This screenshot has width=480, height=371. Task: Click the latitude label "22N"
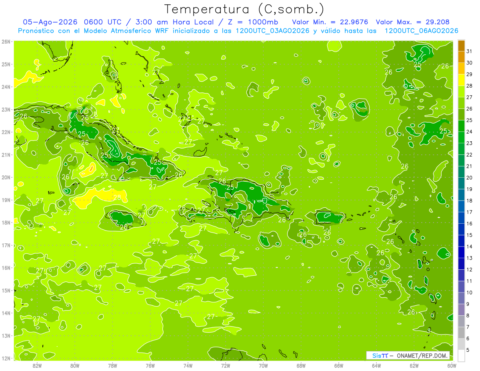pyautogui.click(x=6, y=132)
